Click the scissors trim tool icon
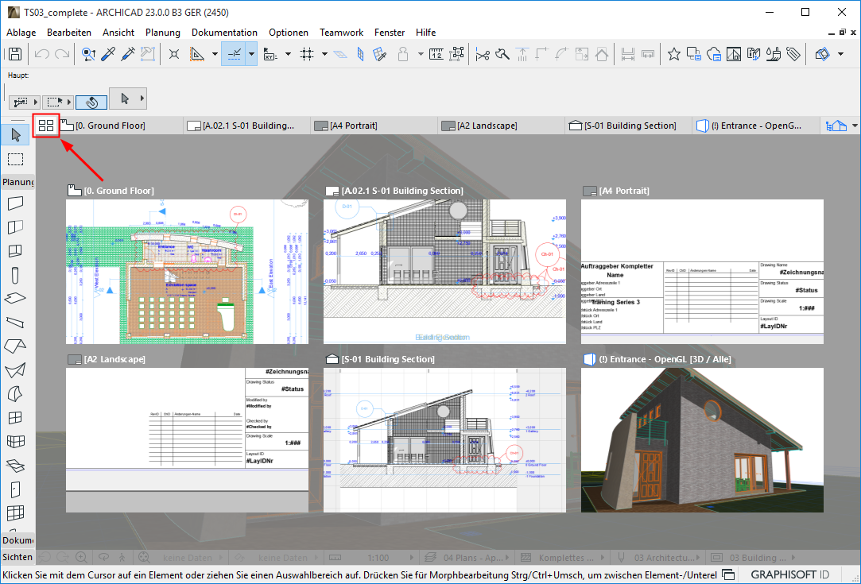The image size is (861, 584). [482, 54]
